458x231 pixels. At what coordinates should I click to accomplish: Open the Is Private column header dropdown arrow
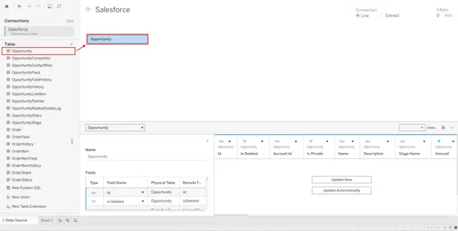pos(327,141)
